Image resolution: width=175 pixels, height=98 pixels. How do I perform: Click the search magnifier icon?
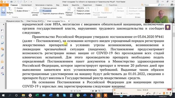click(x=159, y=5)
